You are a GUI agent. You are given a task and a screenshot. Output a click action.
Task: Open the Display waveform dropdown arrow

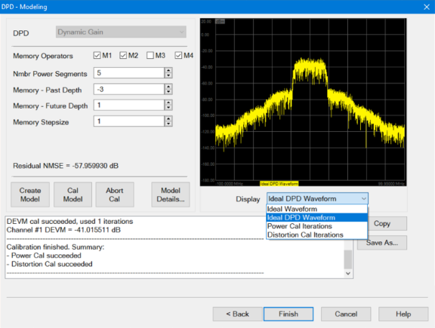363,198
